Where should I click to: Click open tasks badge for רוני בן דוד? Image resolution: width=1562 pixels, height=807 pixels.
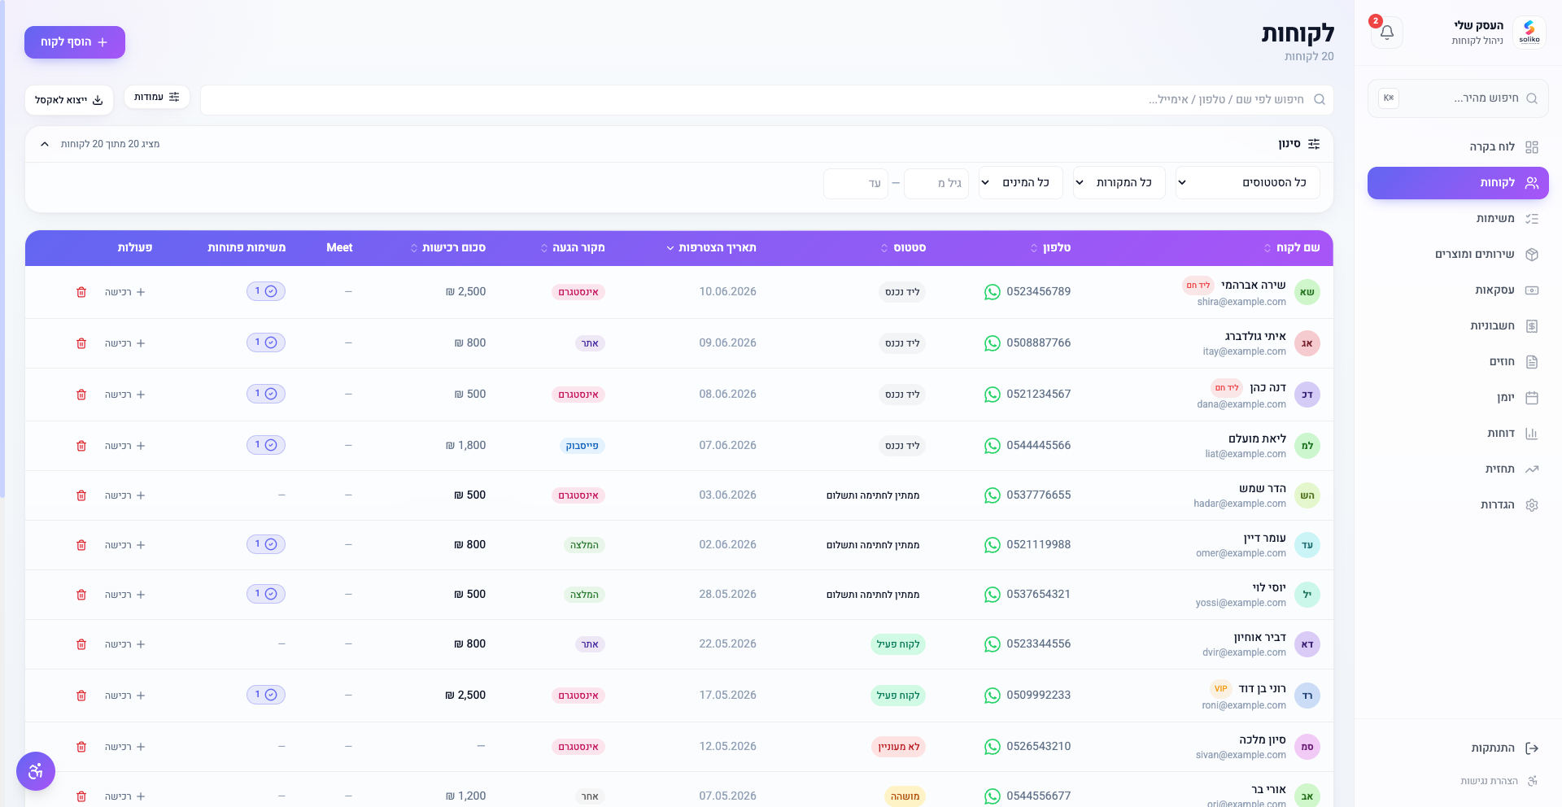pyautogui.click(x=266, y=695)
